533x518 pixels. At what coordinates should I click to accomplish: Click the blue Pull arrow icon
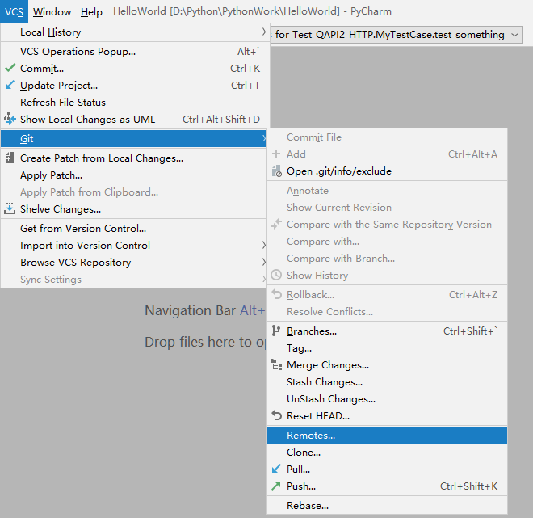[x=276, y=469]
